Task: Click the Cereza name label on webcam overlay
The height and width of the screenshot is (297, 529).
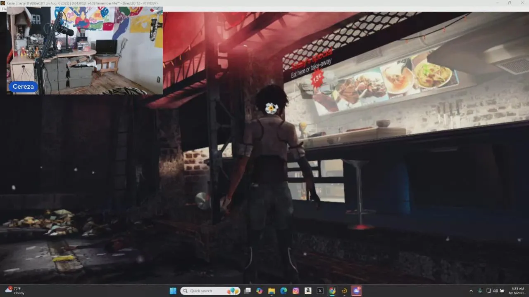Action: pos(23,87)
